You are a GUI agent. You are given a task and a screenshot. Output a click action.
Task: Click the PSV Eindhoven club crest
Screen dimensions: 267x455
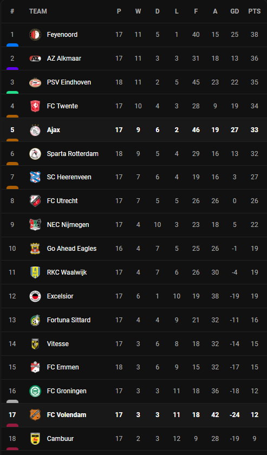(35, 82)
